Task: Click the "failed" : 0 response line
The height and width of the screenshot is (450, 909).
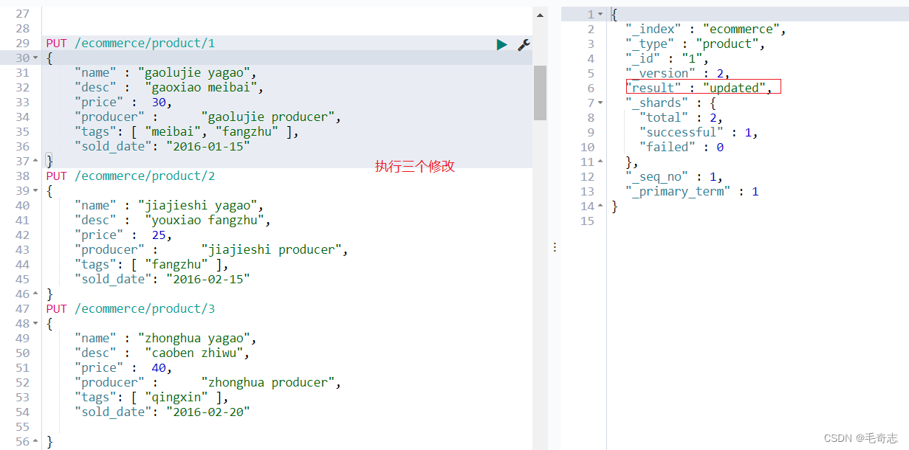Action: 681,148
